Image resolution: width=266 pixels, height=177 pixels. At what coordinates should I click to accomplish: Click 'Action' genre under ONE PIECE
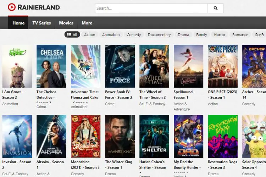tap(213, 104)
